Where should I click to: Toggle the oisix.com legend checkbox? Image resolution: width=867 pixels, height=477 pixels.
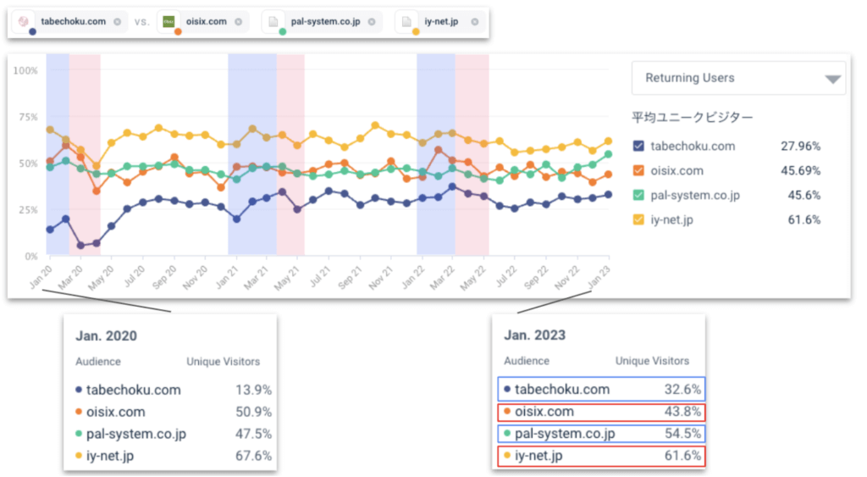(x=639, y=171)
